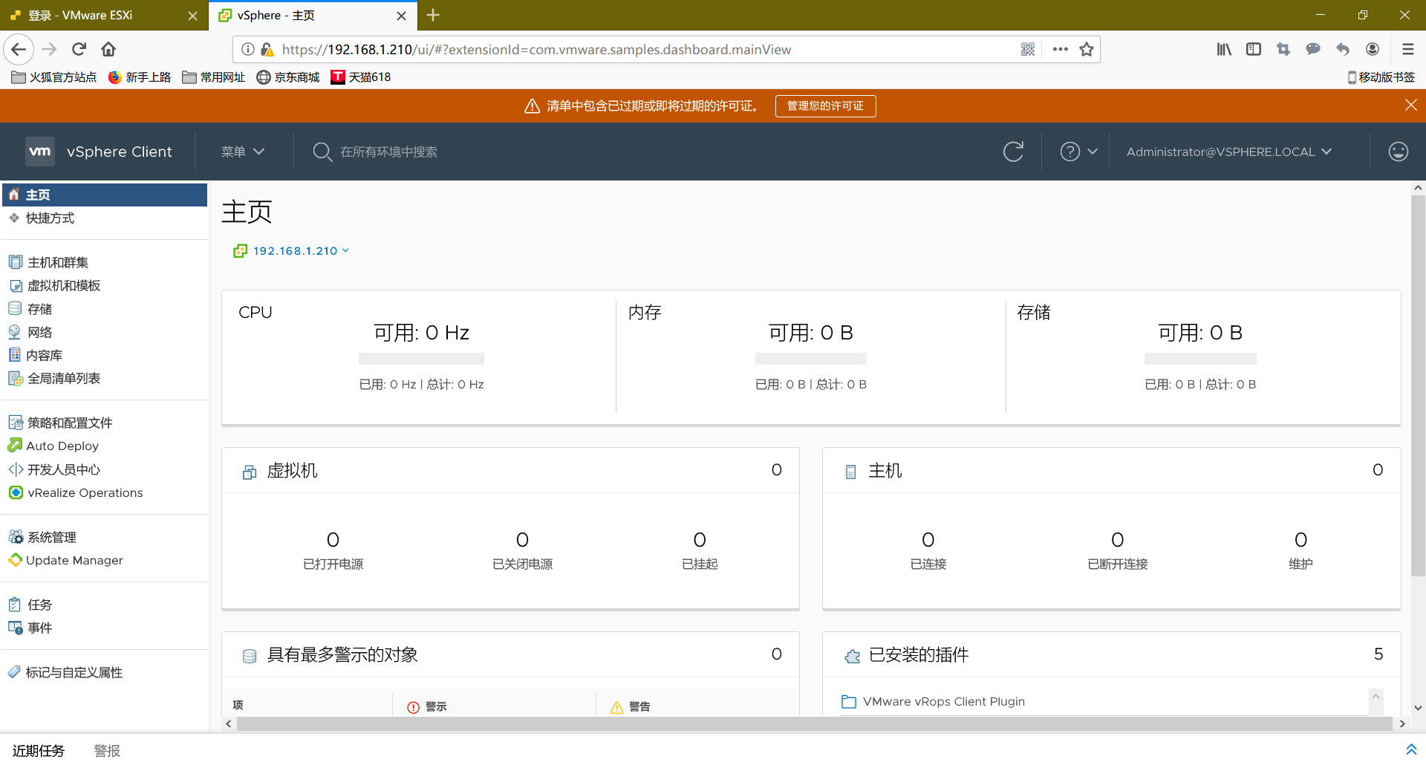This screenshot has width=1426, height=765.
Task: Go back in the browser
Action: point(19,49)
